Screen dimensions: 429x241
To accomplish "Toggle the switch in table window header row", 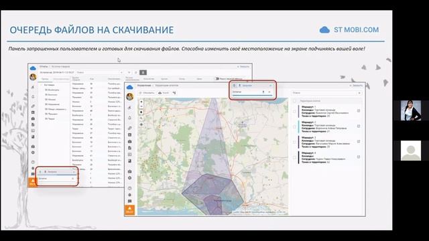I will coord(217,79).
